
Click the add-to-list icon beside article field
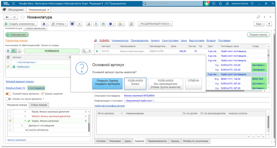pyautogui.click(x=84, y=51)
